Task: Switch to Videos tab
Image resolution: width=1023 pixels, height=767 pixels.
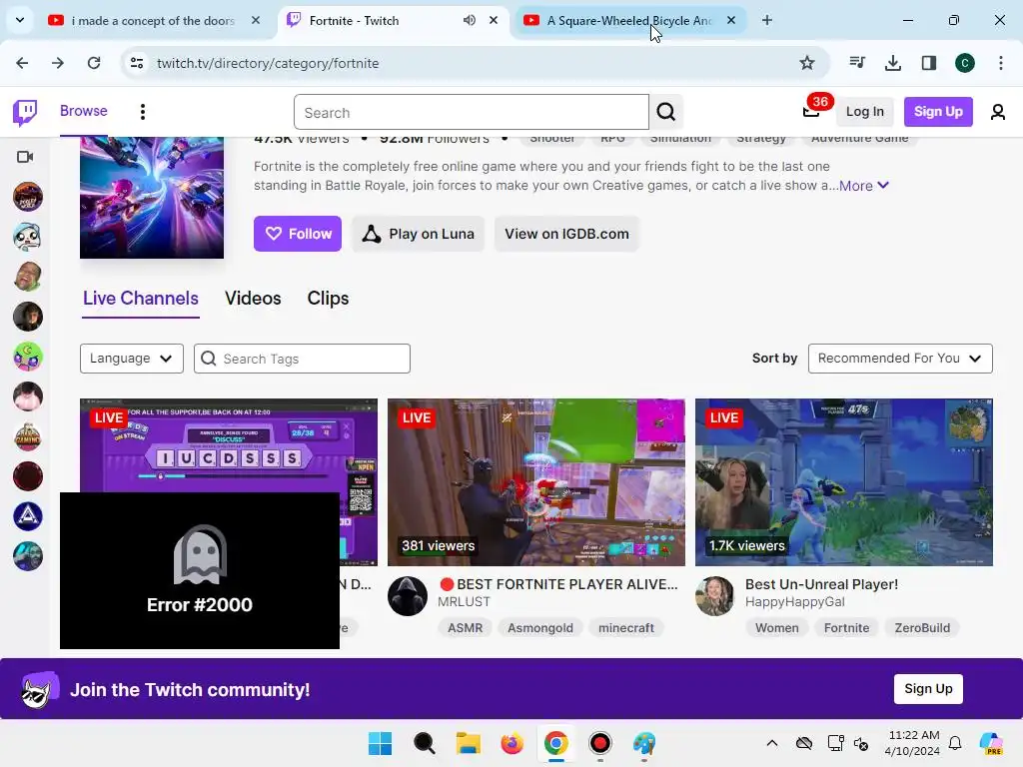Action: coord(253,298)
